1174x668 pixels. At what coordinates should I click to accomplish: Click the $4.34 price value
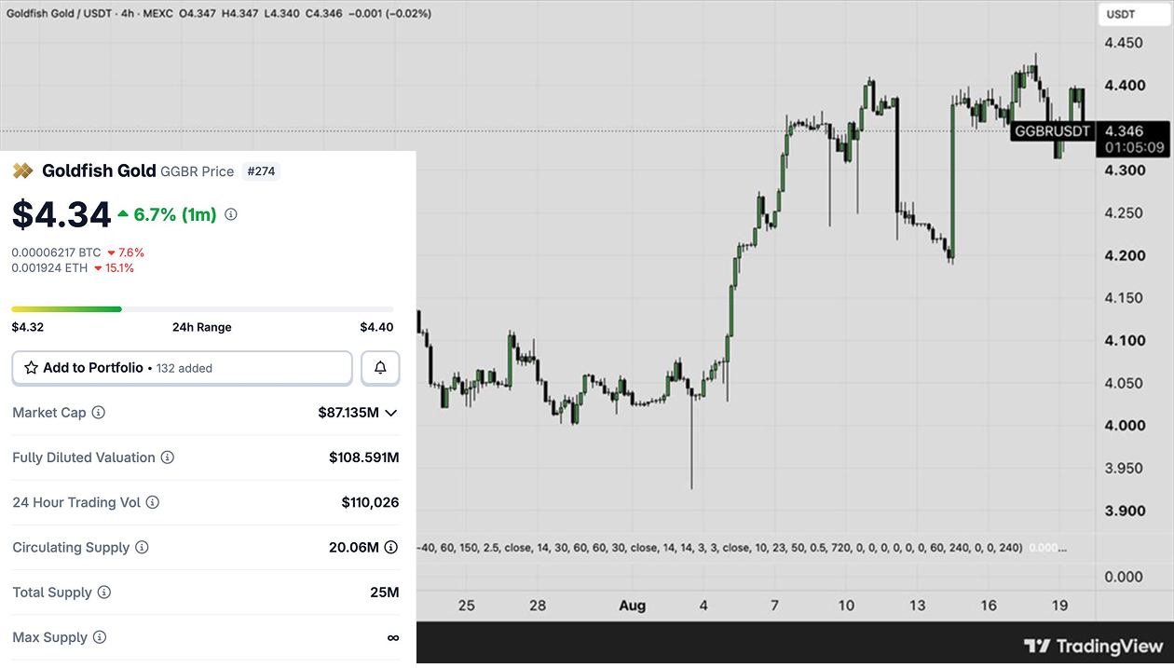tap(61, 215)
